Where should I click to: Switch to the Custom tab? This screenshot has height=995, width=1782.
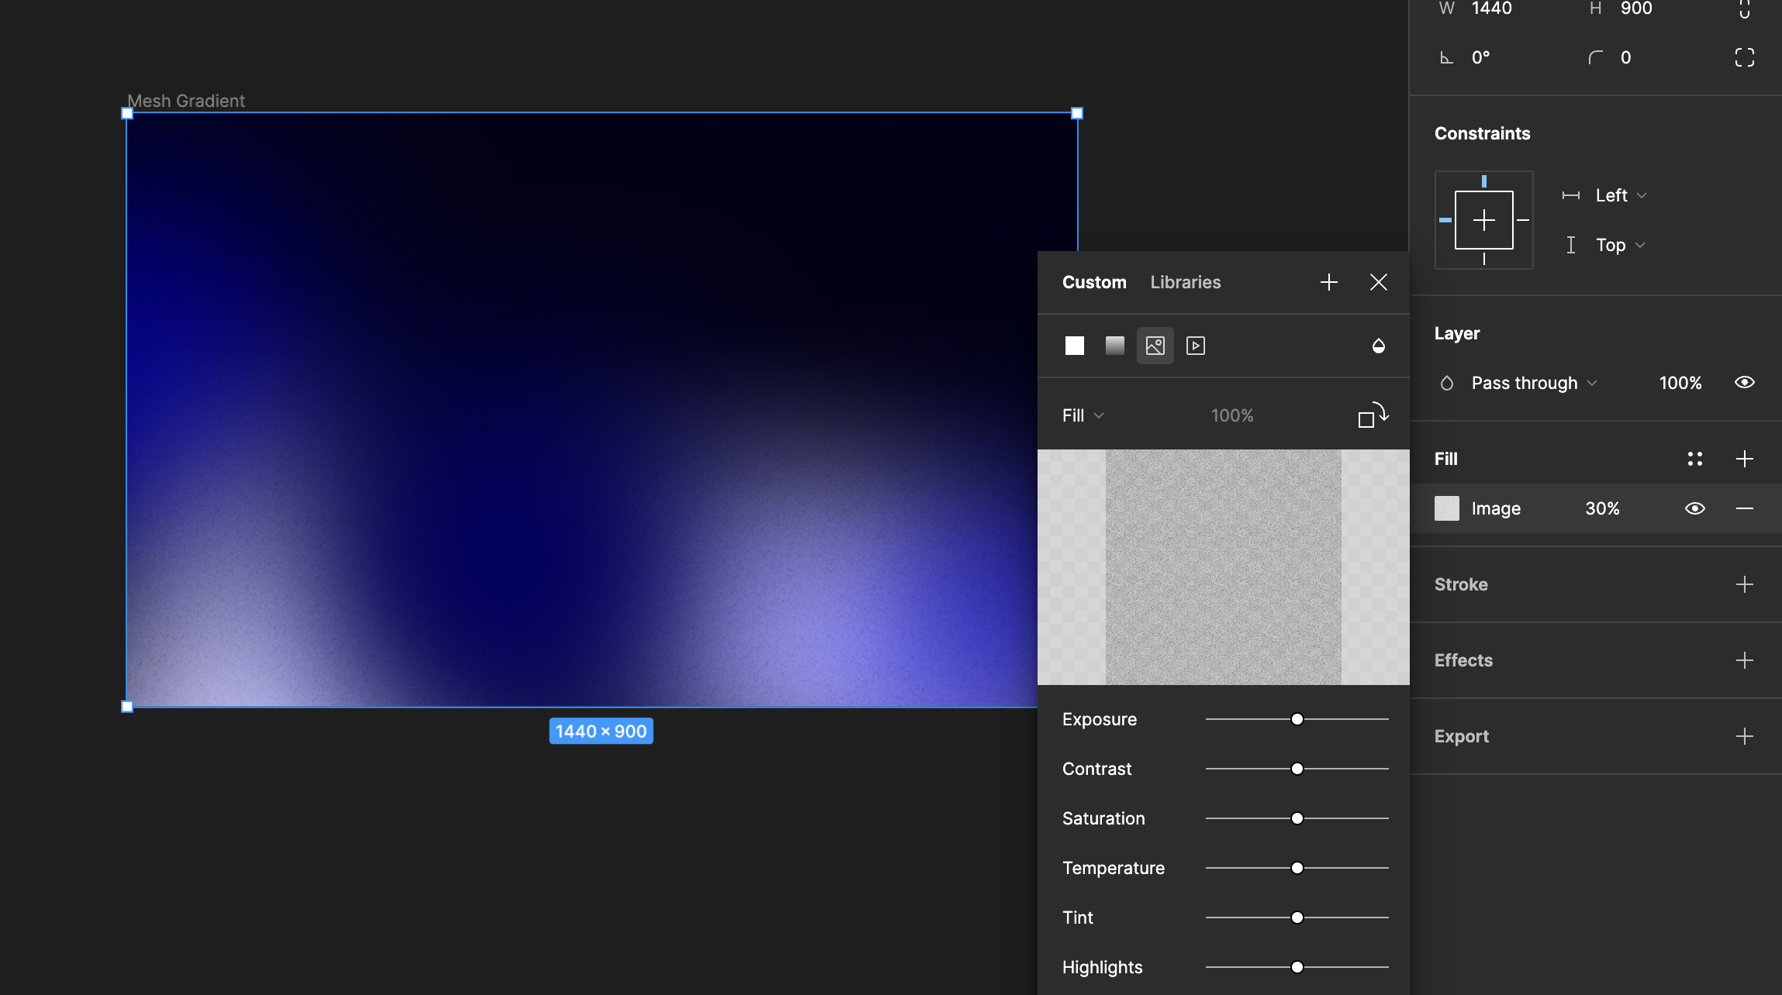point(1093,282)
